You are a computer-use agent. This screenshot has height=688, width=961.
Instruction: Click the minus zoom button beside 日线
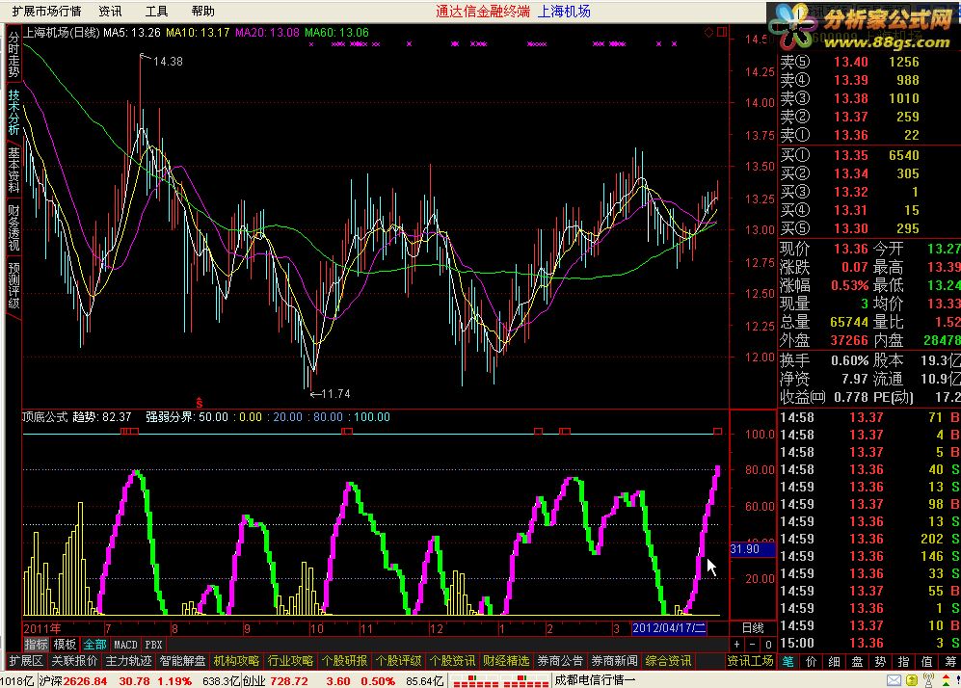coord(753,645)
